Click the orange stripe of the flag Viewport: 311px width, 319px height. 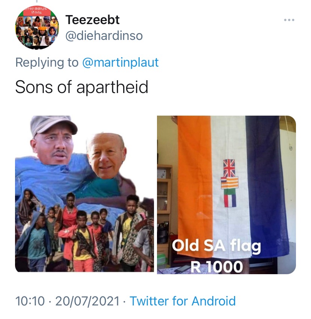pos(194,183)
